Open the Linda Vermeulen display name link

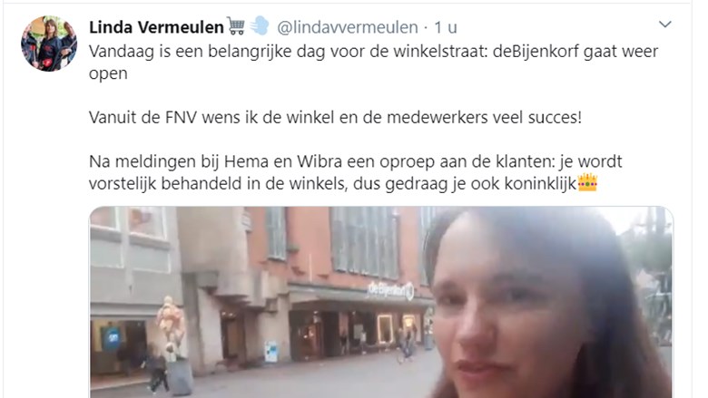tap(156, 27)
